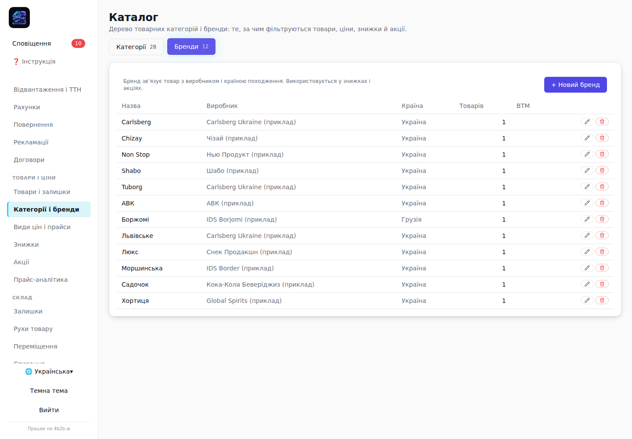
Task: Delete the Садочок brand
Action: click(x=602, y=284)
